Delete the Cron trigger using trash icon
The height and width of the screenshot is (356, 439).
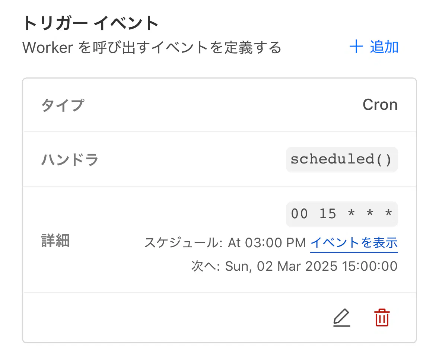pyautogui.click(x=382, y=318)
